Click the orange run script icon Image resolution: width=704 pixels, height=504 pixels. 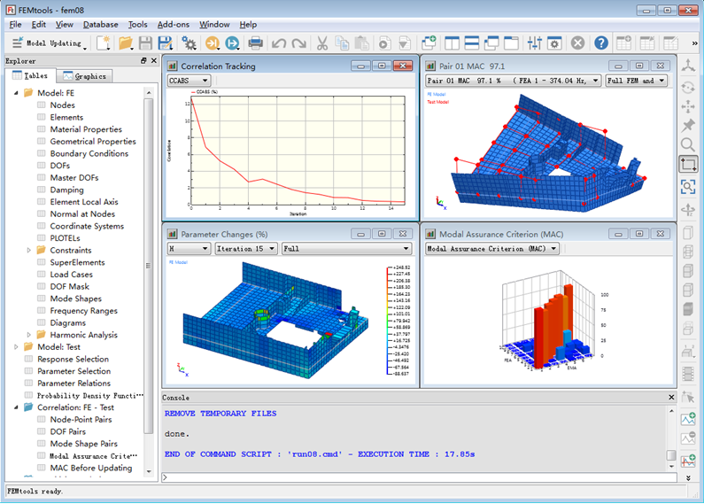tap(213, 43)
